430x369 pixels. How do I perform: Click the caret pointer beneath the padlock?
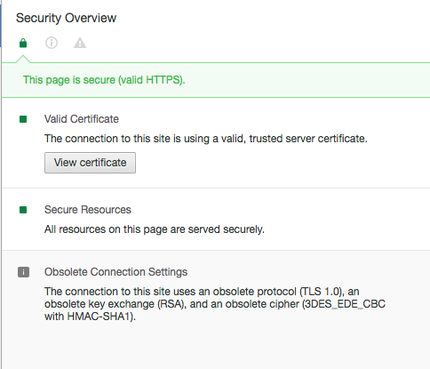[23, 59]
